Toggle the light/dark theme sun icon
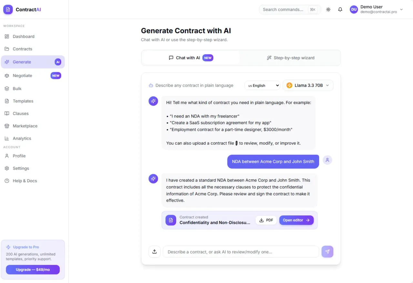Image resolution: width=413 pixels, height=283 pixels. coord(328,10)
